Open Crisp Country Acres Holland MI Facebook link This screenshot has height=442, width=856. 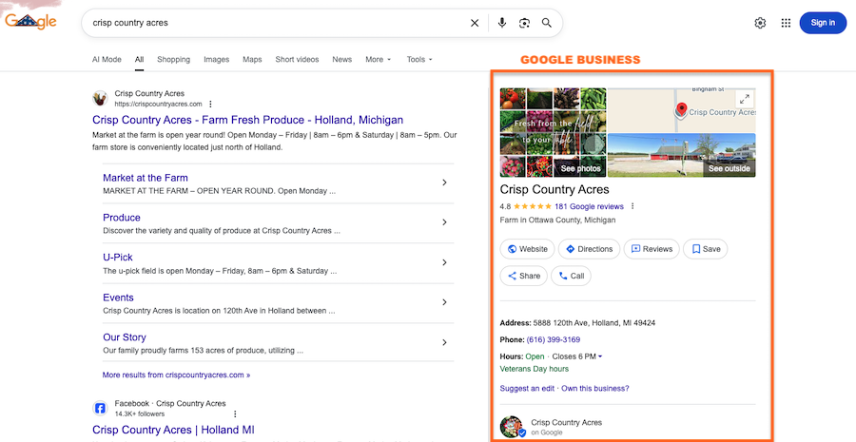[x=174, y=430]
